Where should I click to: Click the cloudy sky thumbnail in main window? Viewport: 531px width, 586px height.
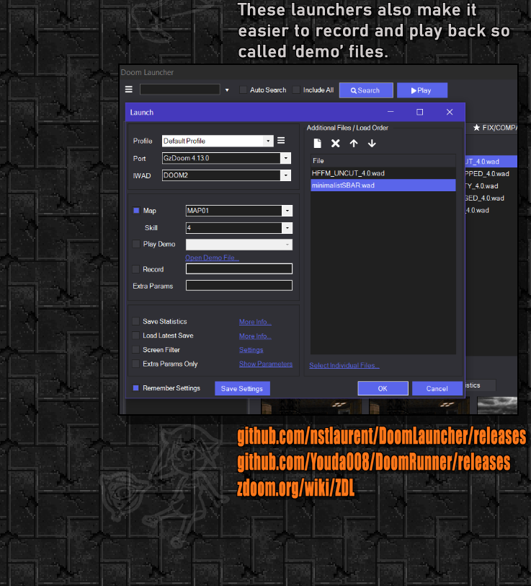coord(497,406)
